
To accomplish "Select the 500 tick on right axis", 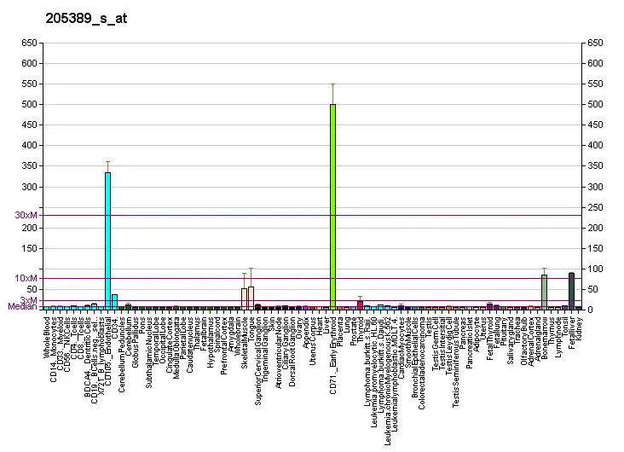I will 594,104.
